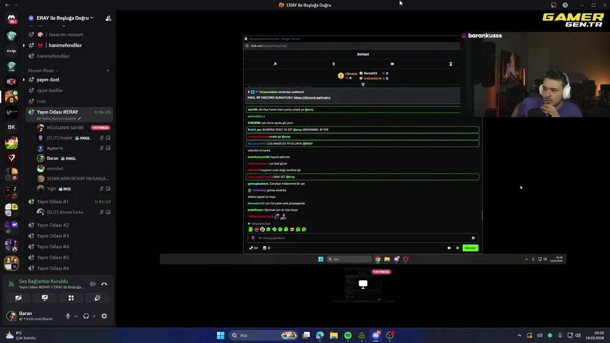610x343 pixels.
Task: Open chat settings gear near Gönder
Action: 457,248
